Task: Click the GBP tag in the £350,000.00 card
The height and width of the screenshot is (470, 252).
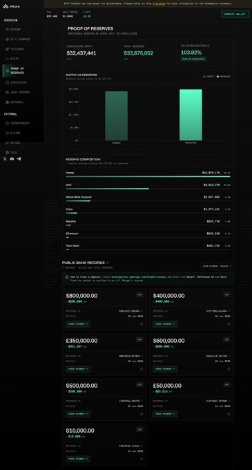Action: click(x=139, y=340)
